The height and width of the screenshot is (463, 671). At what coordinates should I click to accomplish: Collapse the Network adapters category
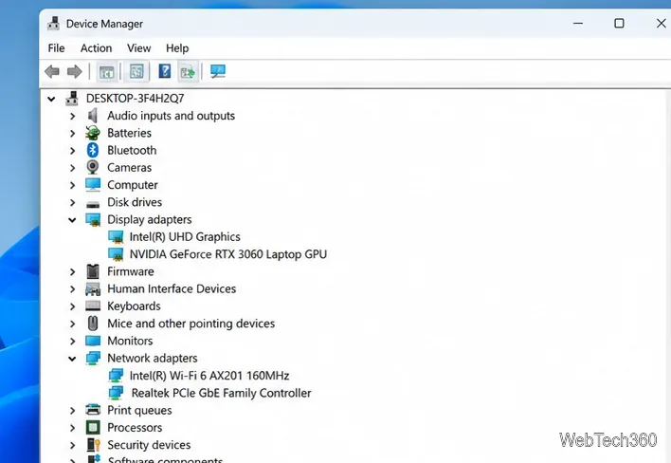[x=72, y=359]
